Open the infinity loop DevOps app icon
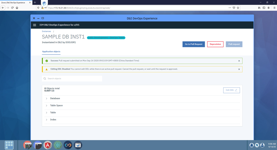Screen dimensions: 277x150 click(x=68, y=145)
